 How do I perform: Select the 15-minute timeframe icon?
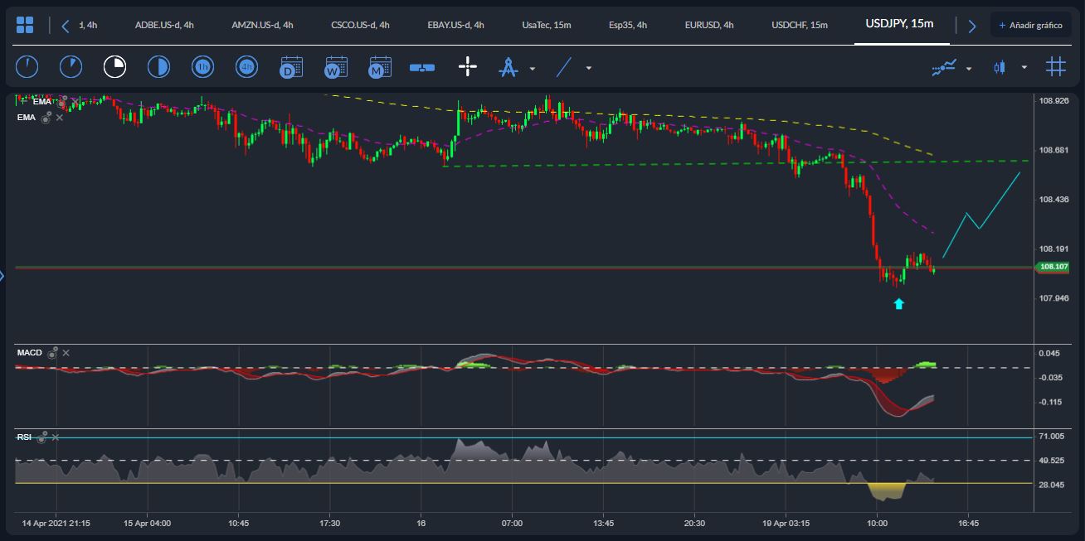114,66
